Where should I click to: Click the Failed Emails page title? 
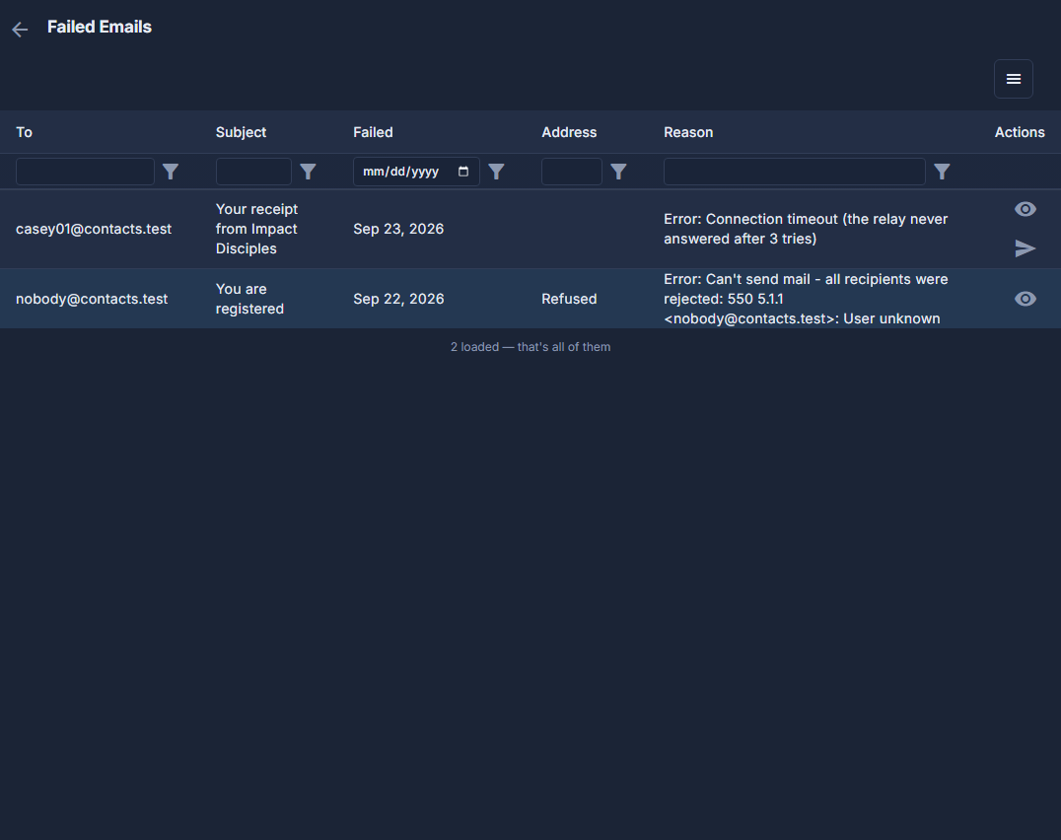100,27
